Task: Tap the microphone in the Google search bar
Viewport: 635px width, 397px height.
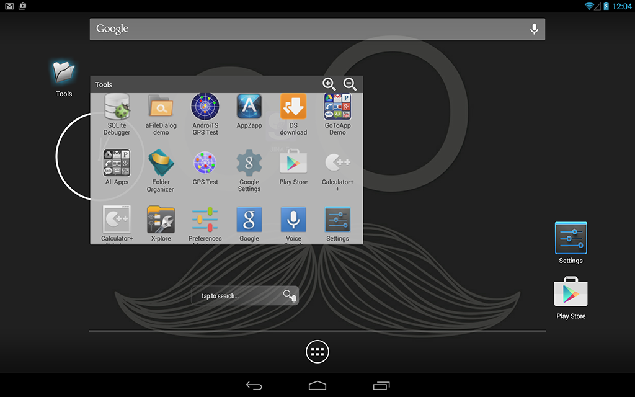Action: click(x=534, y=29)
